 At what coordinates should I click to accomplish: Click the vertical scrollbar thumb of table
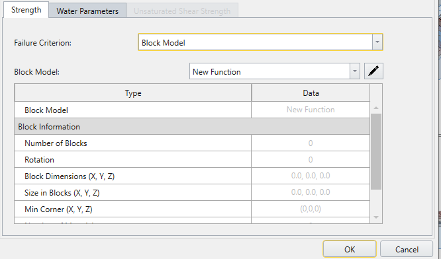tap(376, 151)
